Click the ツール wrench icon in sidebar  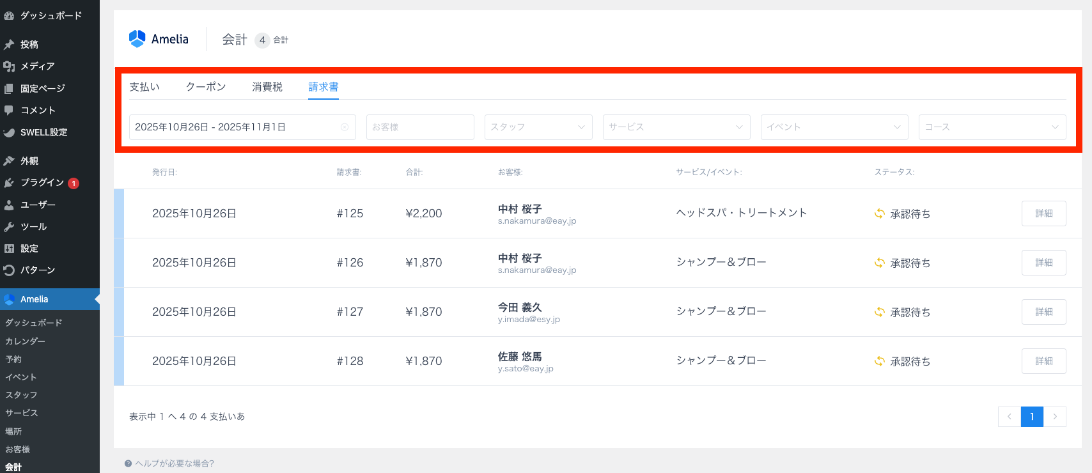[9, 227]
